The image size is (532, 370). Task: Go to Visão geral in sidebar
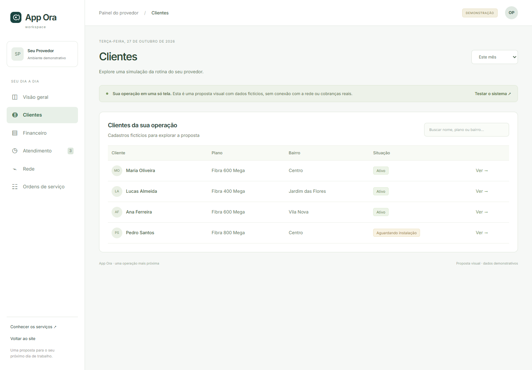(42, 97)
